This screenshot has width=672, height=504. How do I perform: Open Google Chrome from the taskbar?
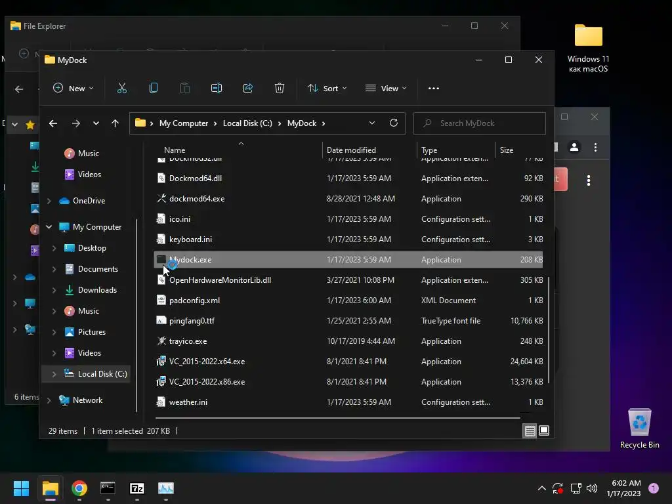click(x=79, y=488)
